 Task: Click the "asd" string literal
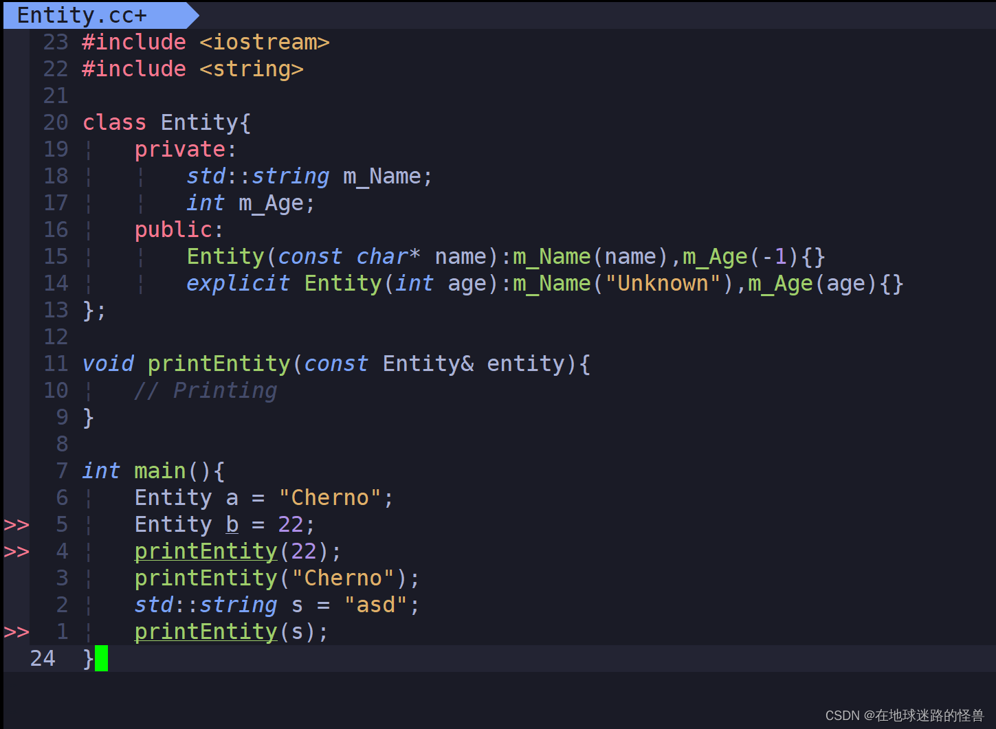click(376, 605)
